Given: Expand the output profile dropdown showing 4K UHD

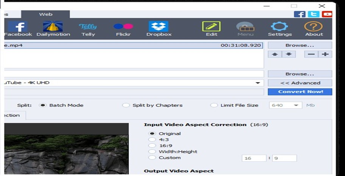Looking at the screenshot, I should pyautogui.click(x=258, y=83).
